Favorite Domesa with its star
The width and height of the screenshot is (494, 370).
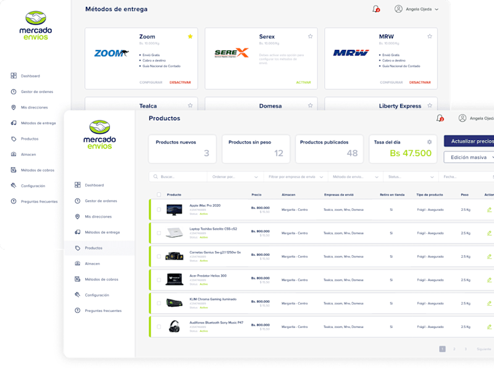[x=311, y=105]
